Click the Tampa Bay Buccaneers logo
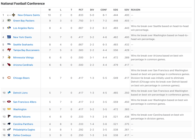195x139 pixels. [x=9, y=50]
